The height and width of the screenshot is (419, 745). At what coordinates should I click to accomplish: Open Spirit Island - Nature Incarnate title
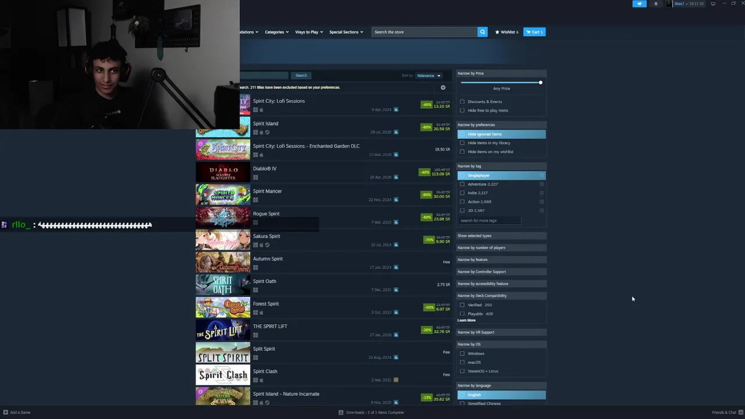point(286,394)
